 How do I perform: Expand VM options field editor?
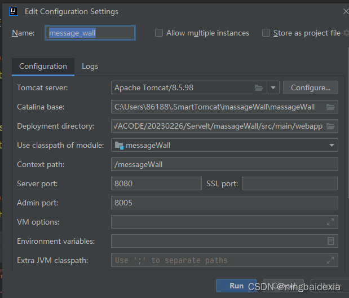click(x=330, y=222)
